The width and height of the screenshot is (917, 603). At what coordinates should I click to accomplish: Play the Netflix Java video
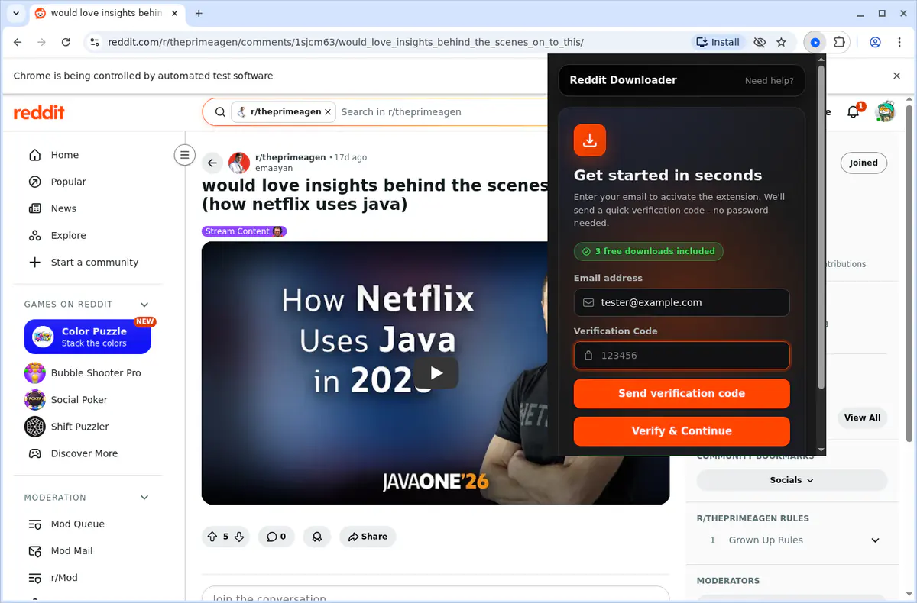pyautogui.click(x=436, y=372)
